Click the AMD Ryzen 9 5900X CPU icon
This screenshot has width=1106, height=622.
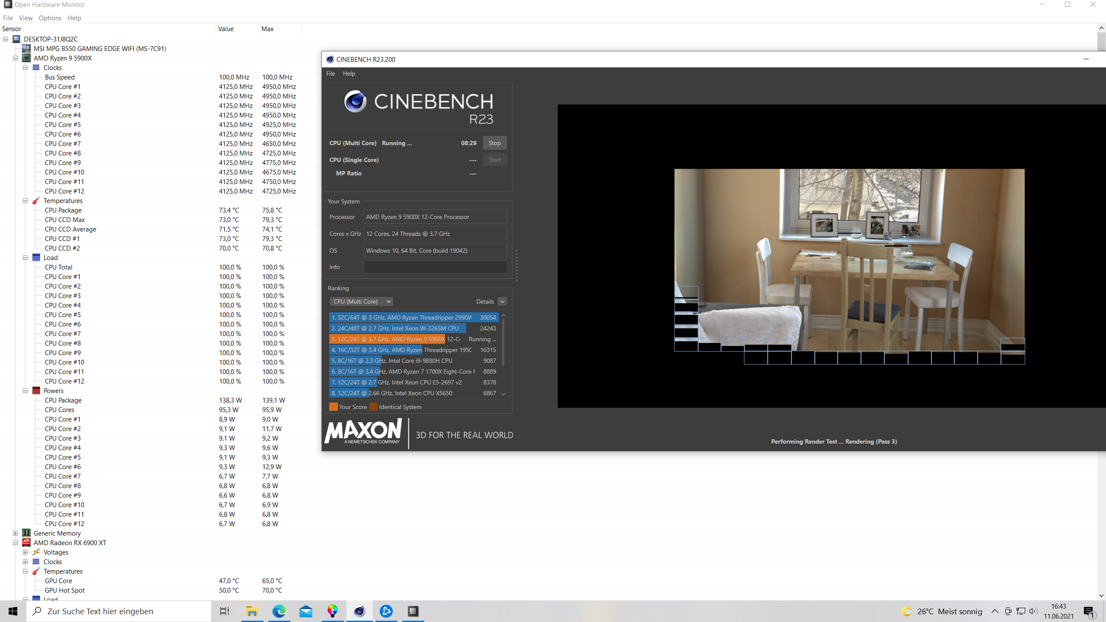(x=26, y=58)
